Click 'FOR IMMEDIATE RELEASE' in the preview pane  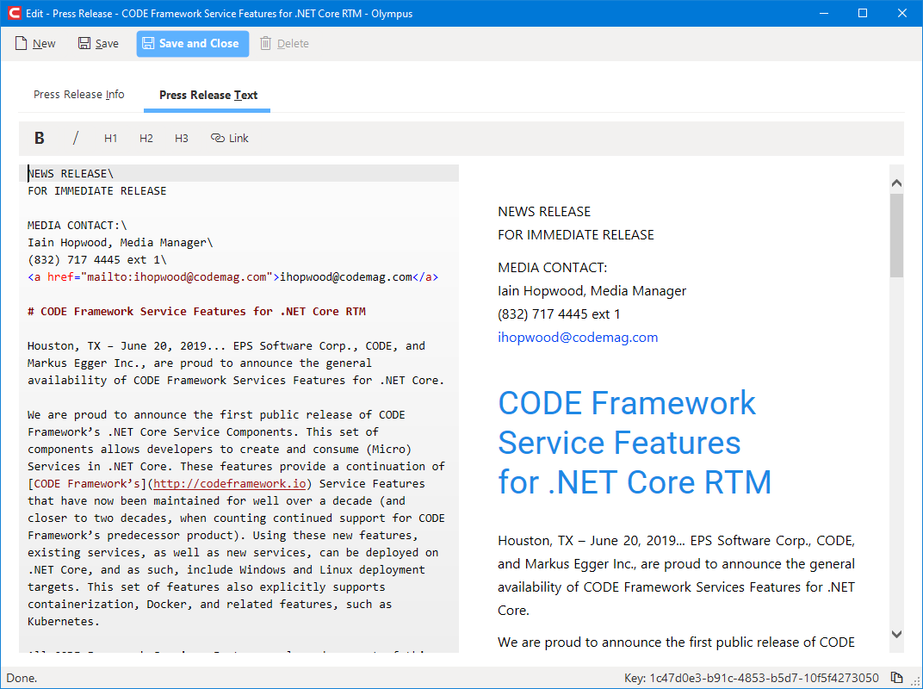[x=576, y=235]
